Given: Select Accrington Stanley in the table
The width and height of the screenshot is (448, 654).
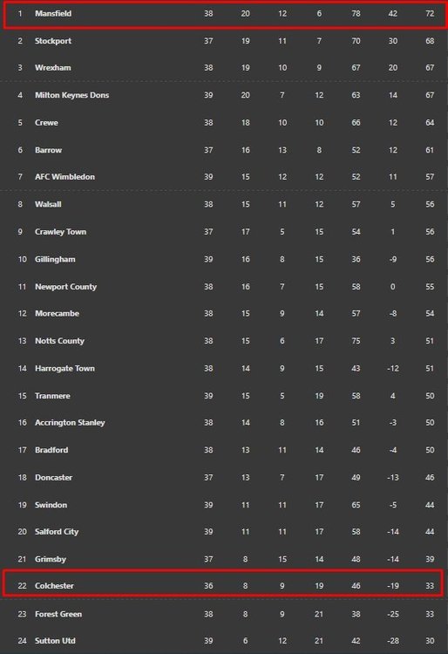Looking at the screenshot, I should [x=70, y=423].
